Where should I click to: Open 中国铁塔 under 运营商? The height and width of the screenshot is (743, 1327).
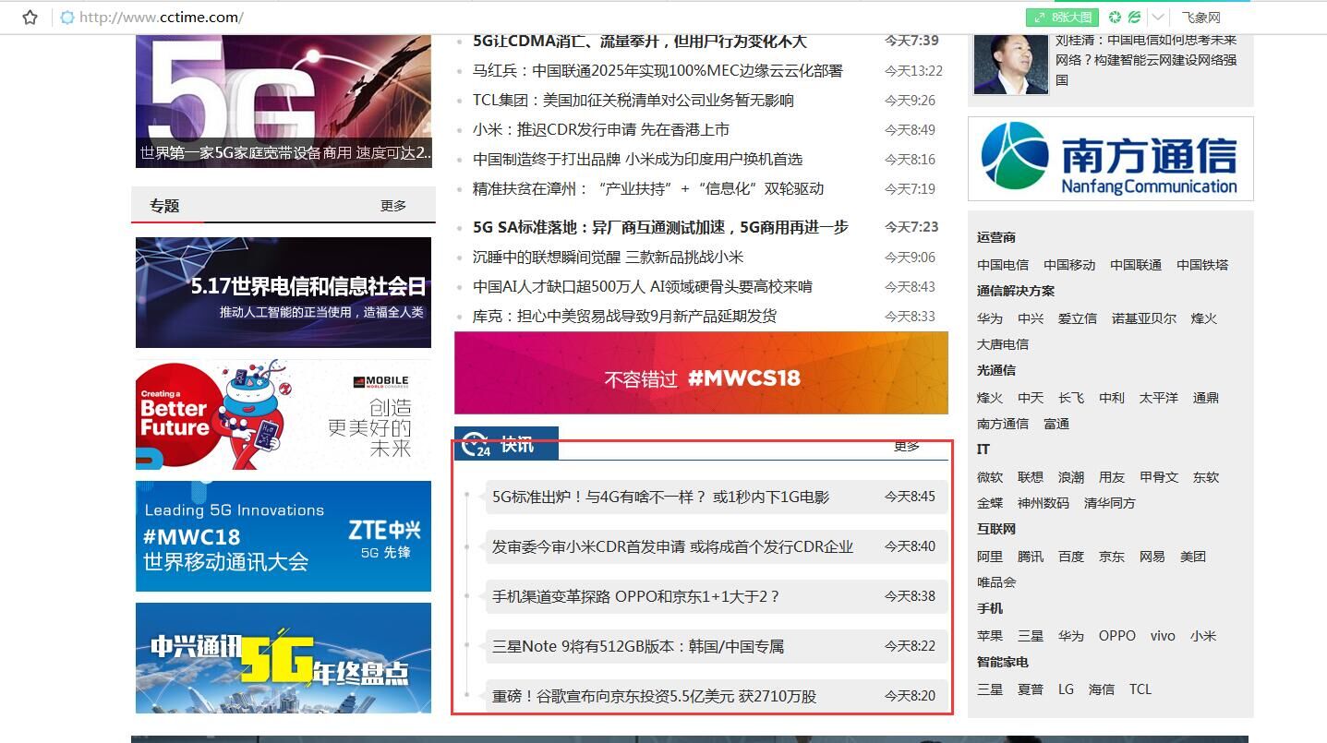click(1202, 265)
